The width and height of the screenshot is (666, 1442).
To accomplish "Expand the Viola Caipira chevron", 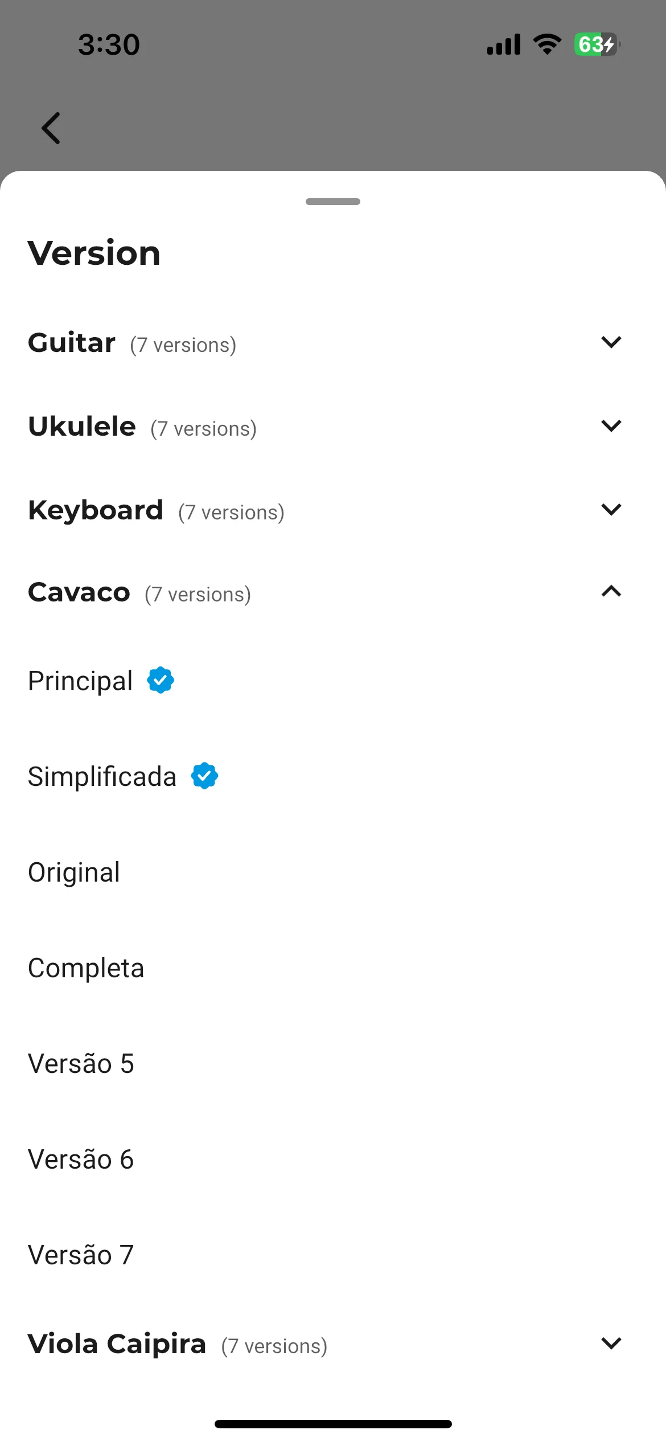I will click(x=611, y=1343).
